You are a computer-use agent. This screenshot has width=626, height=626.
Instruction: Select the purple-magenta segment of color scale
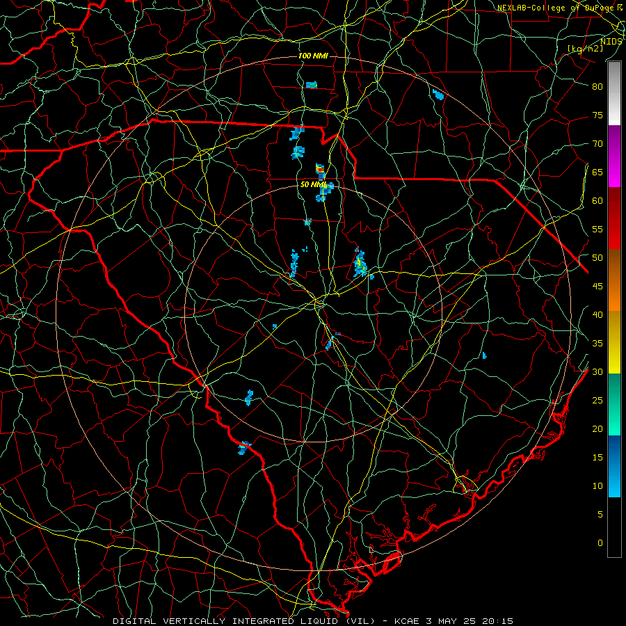click(x=614, y=156)
